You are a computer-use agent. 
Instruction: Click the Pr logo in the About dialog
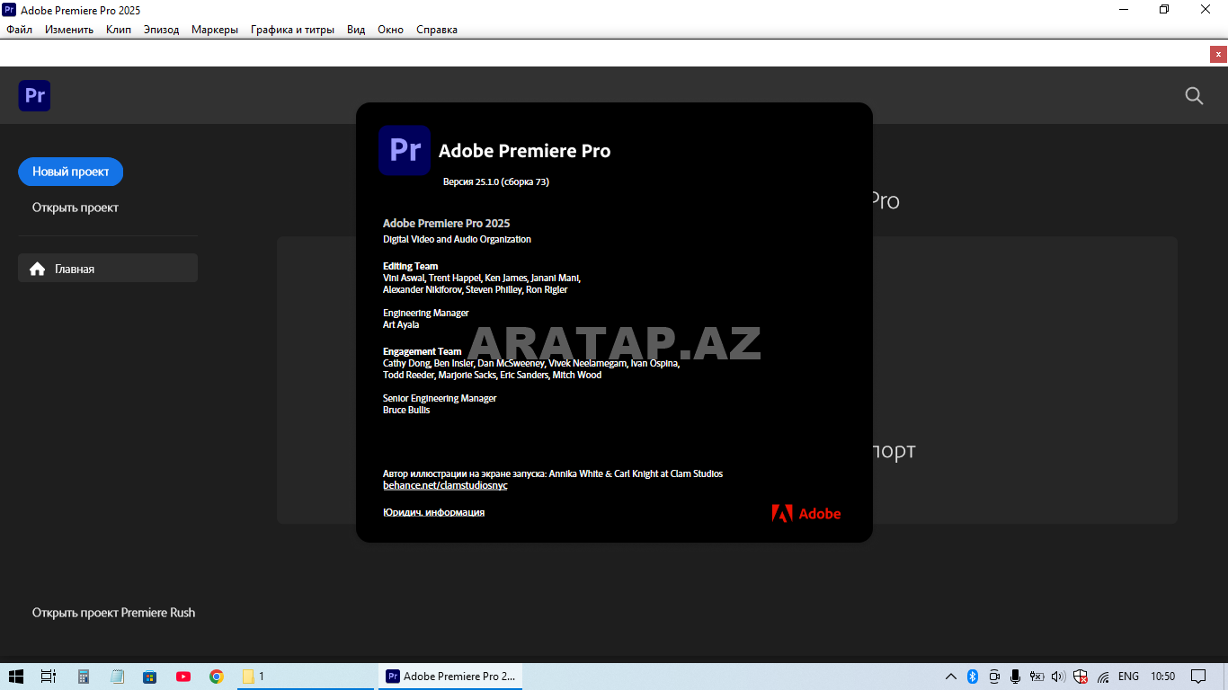pos(405,150)
